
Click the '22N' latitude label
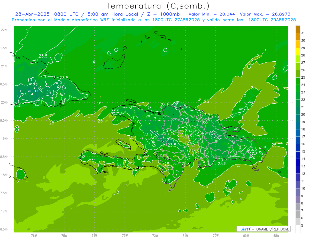[4, 30]
